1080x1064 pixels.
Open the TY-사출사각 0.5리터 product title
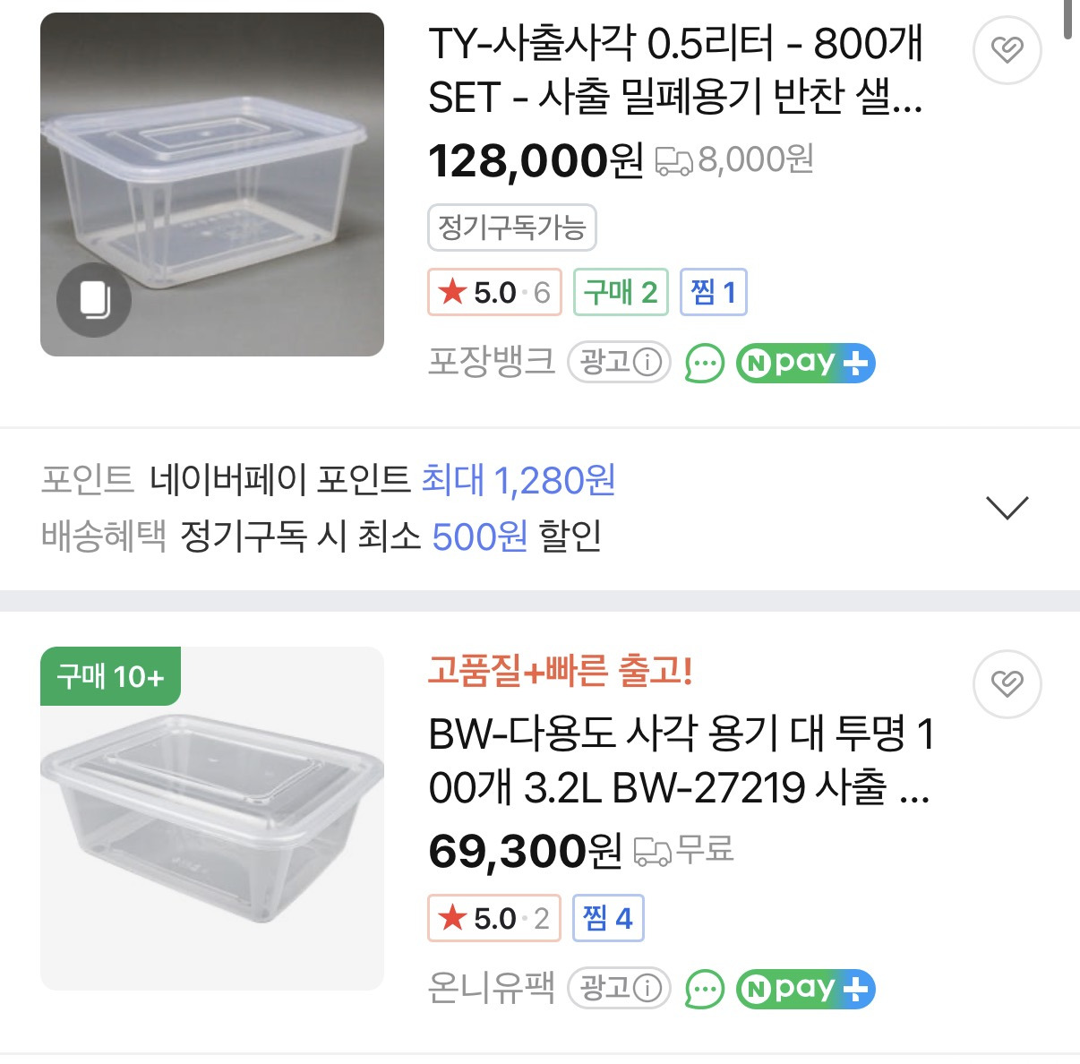(x=675, y=70)
